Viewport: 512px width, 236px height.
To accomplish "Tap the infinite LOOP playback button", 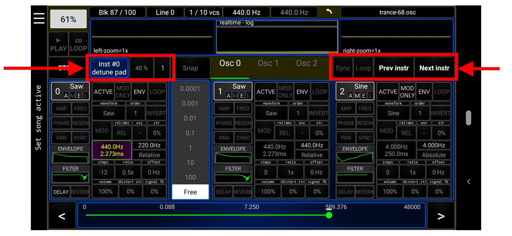I will (78, 45).
